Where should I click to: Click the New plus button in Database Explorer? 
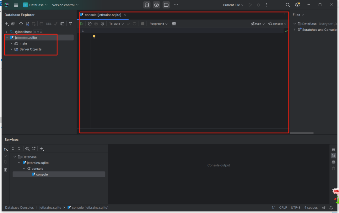(7, 24)
